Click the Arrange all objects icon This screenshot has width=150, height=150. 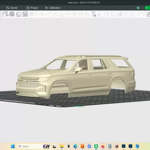point(25,14)
